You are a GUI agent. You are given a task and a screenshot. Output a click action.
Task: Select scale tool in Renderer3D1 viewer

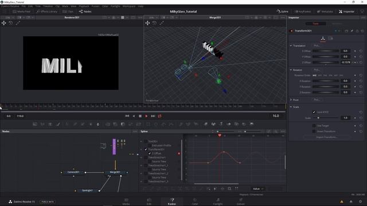tap(18, 23)
